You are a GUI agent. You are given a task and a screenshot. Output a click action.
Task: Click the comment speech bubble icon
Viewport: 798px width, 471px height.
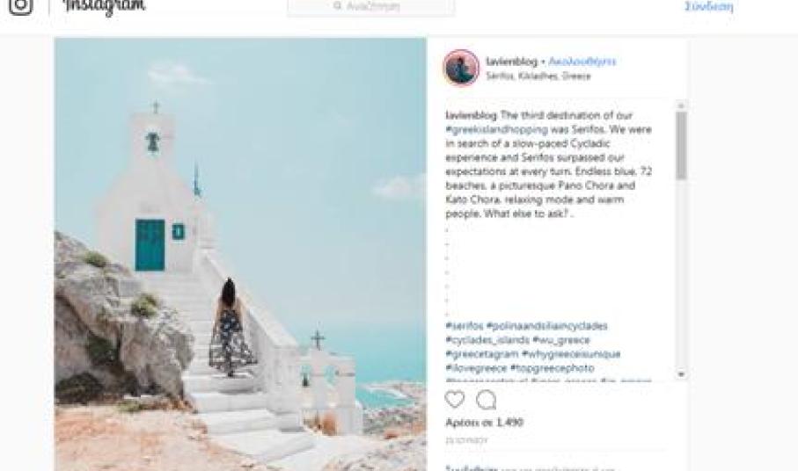coord(486,400)
